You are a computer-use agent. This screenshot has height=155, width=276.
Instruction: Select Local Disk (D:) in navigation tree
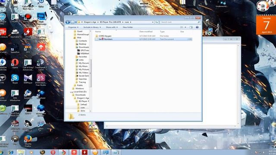[x=80, y=92]
